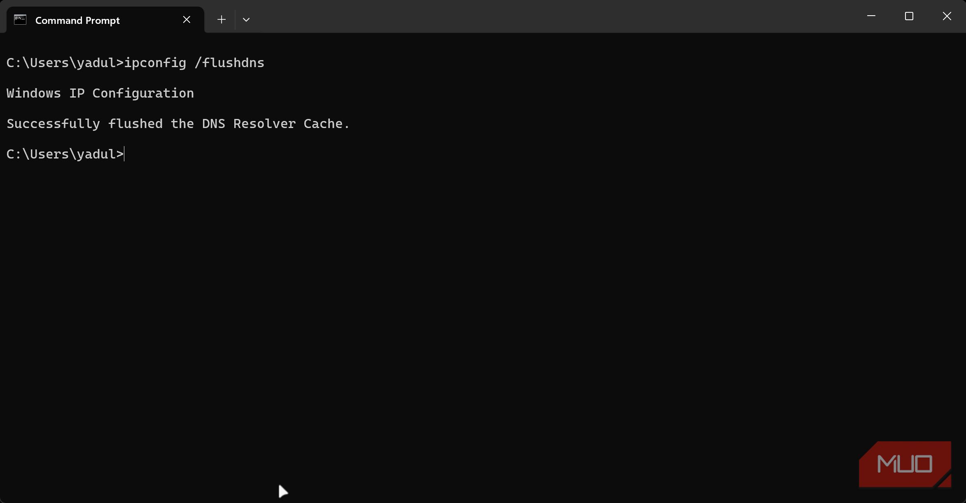Screen dimensions: 966x503
Task: Select the Command Prompt tab
Action: pos(105,20)
